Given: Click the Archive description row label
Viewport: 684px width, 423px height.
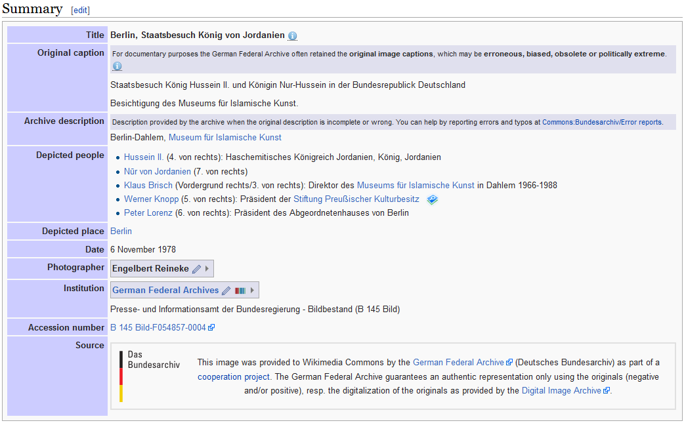Looking at the screenshot, I should 64,121.
